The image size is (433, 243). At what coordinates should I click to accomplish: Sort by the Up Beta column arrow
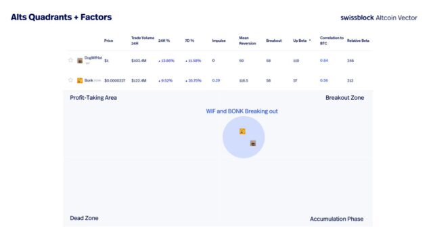[x=310, y=40]
